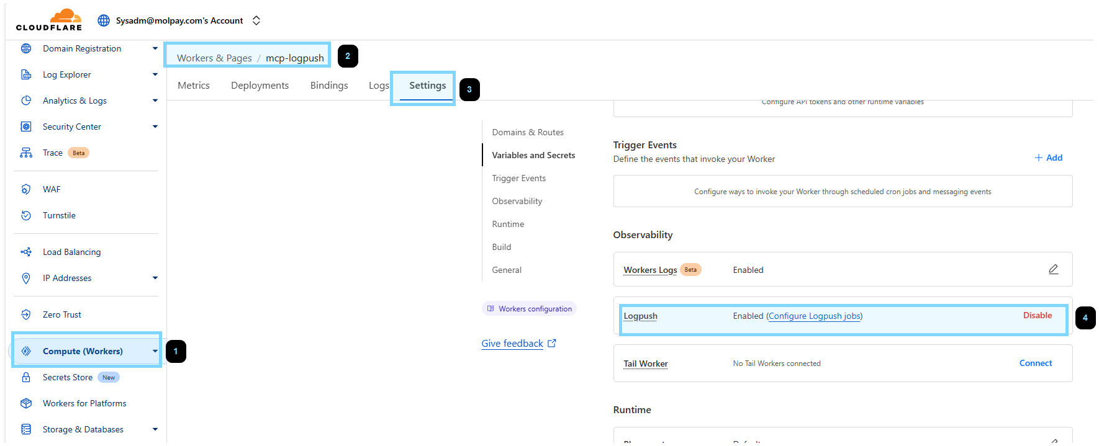The height and width of the screenshot is (446, 1099).
Task: Open Trace in sidebar
Action: coord(53,153)
